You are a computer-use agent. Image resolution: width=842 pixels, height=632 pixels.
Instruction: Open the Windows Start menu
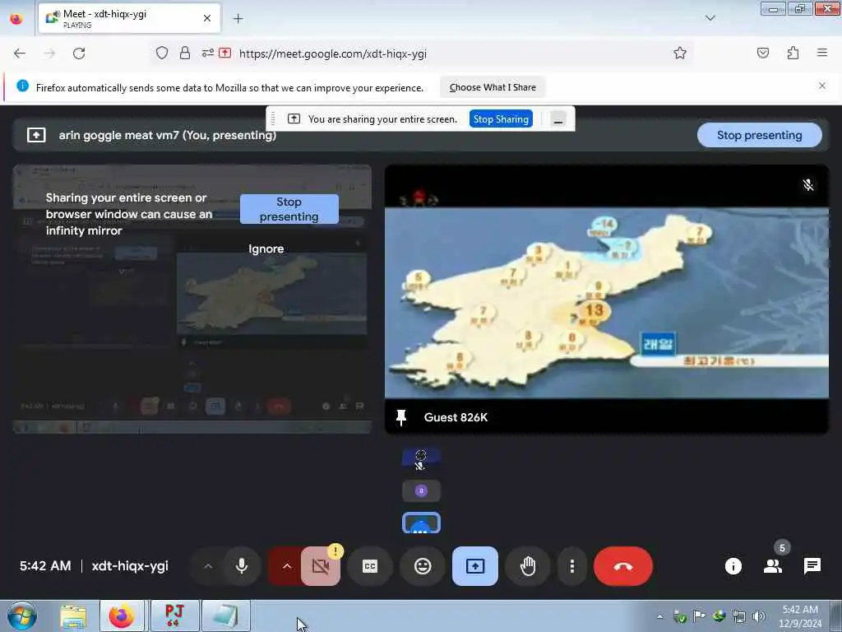tap(22, 616)
